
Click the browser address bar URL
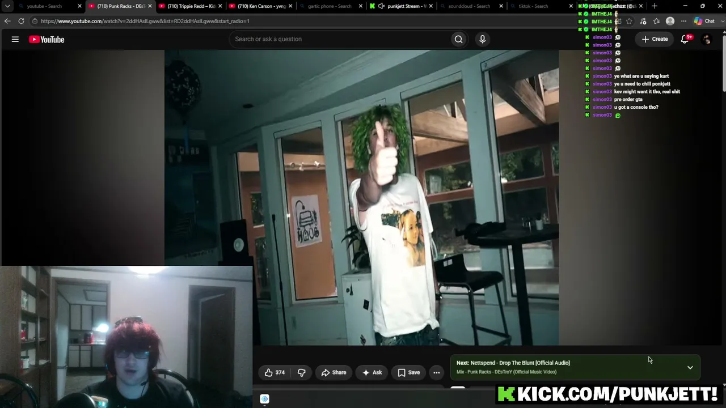pyautogui.click(x=145, y=21)
